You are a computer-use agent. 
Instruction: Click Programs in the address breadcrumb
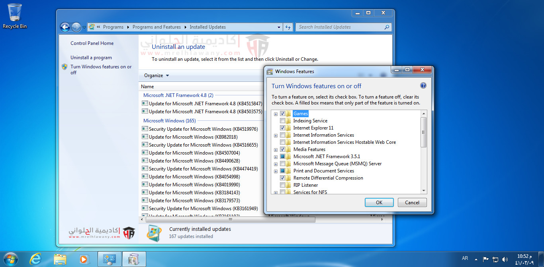tap(113, 27)
